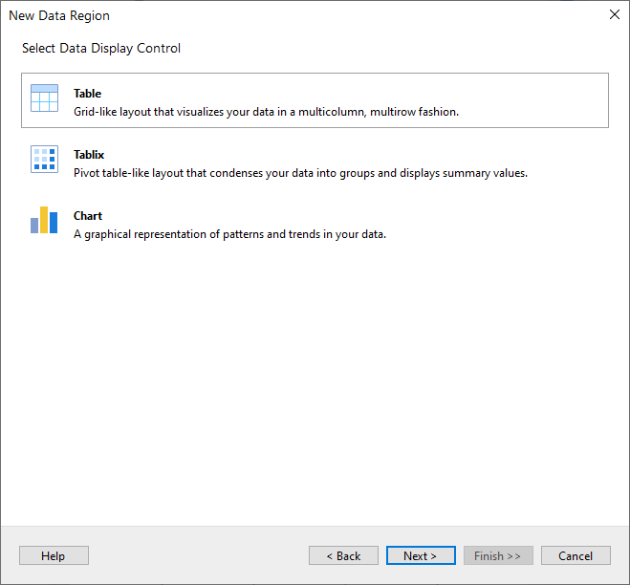Screen dimensions: 630x585
Task: Click the Pivot table-like layout description
Action: coord(300,173)
